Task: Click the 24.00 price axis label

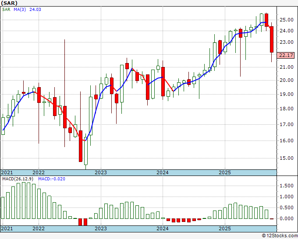Action: (287, 31)
